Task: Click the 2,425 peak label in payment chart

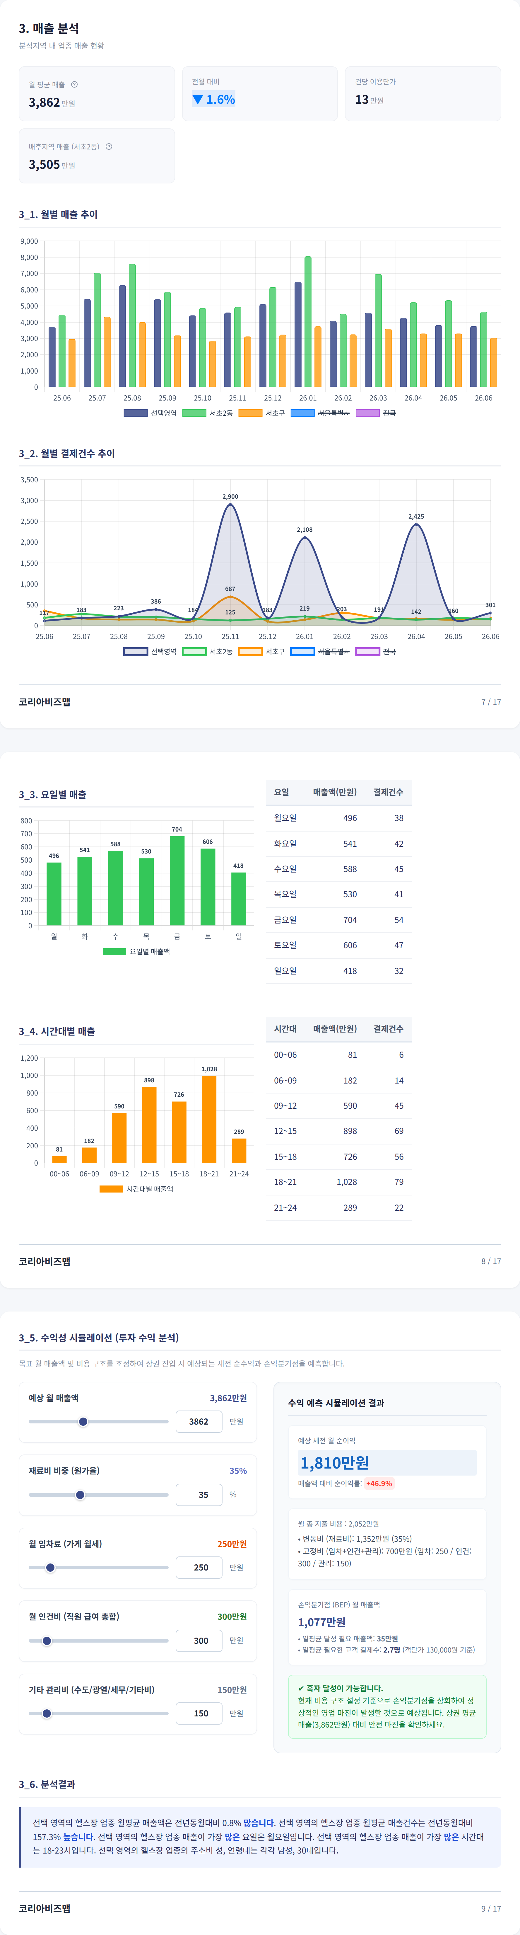Action: click(x=416, y=517)
